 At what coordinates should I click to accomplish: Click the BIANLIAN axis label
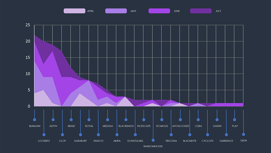click(x=35, y=126)
